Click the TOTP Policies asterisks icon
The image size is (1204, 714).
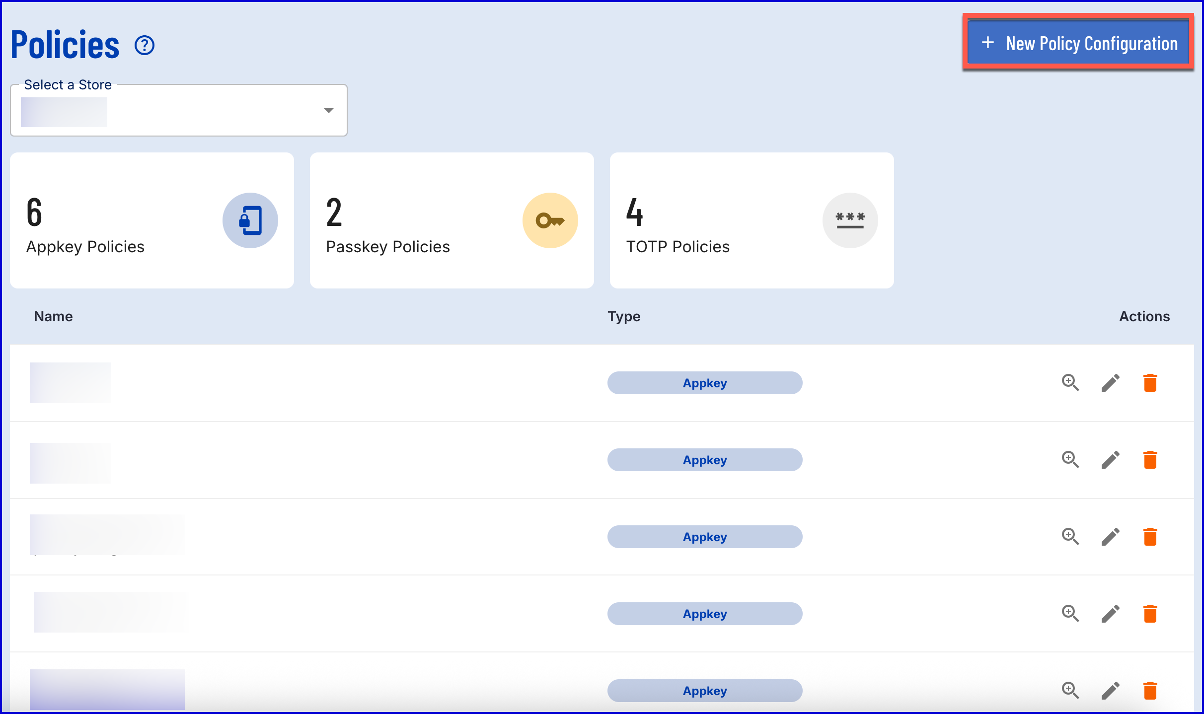coord(850,220)
